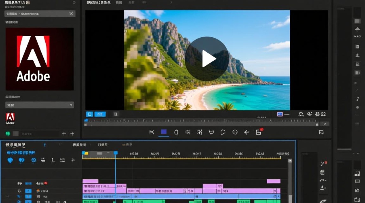This screenshot has height=203, width=365.
Task: Click the small Adobe logo item in left panel
Action: 10,119
